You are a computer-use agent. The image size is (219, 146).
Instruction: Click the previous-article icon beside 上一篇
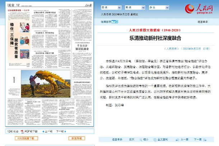[x=177, y=140]
